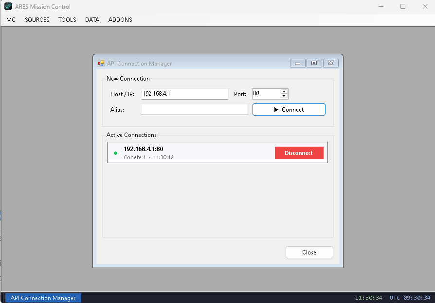Switch to API Connection Manager taskbar tab
435x303 pixels.
(x=43, y=298)
